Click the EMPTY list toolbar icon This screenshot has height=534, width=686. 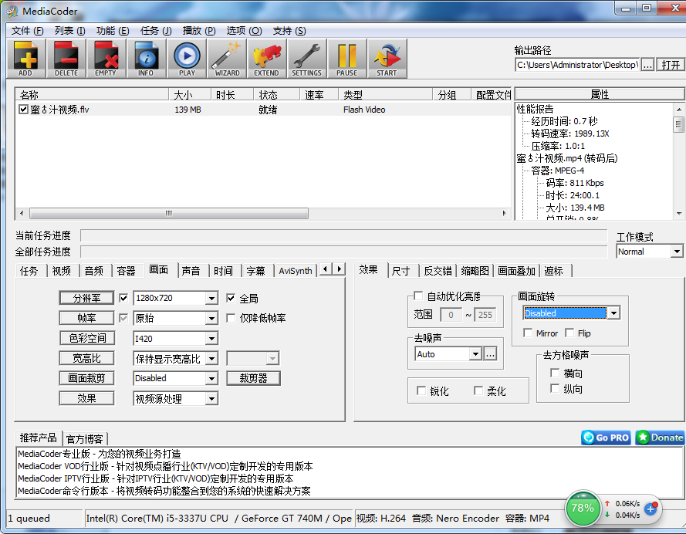pyautogui.click(x=106, y=59)
